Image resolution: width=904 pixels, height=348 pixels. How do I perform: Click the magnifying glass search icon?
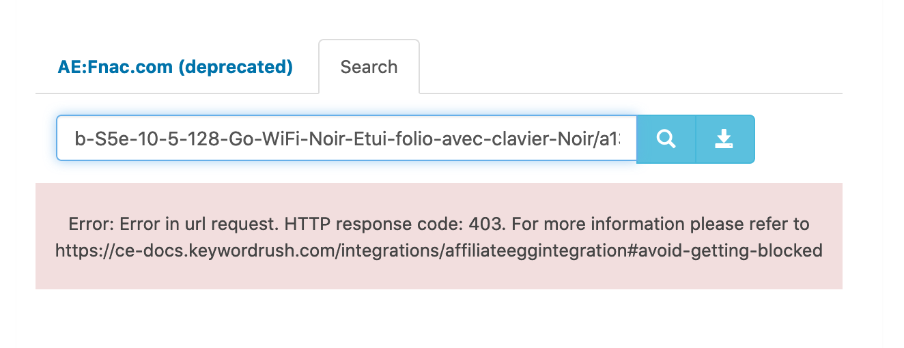coord(666,139)
